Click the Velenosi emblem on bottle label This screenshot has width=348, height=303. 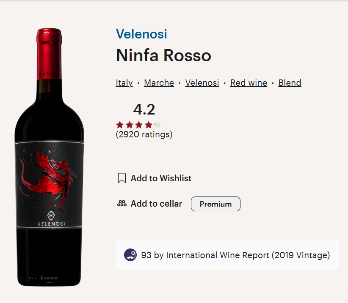[51, 215]
